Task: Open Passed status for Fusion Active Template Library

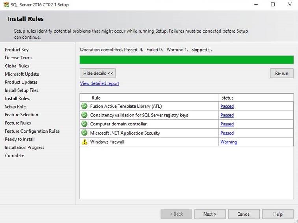Action: coord(227,106)
